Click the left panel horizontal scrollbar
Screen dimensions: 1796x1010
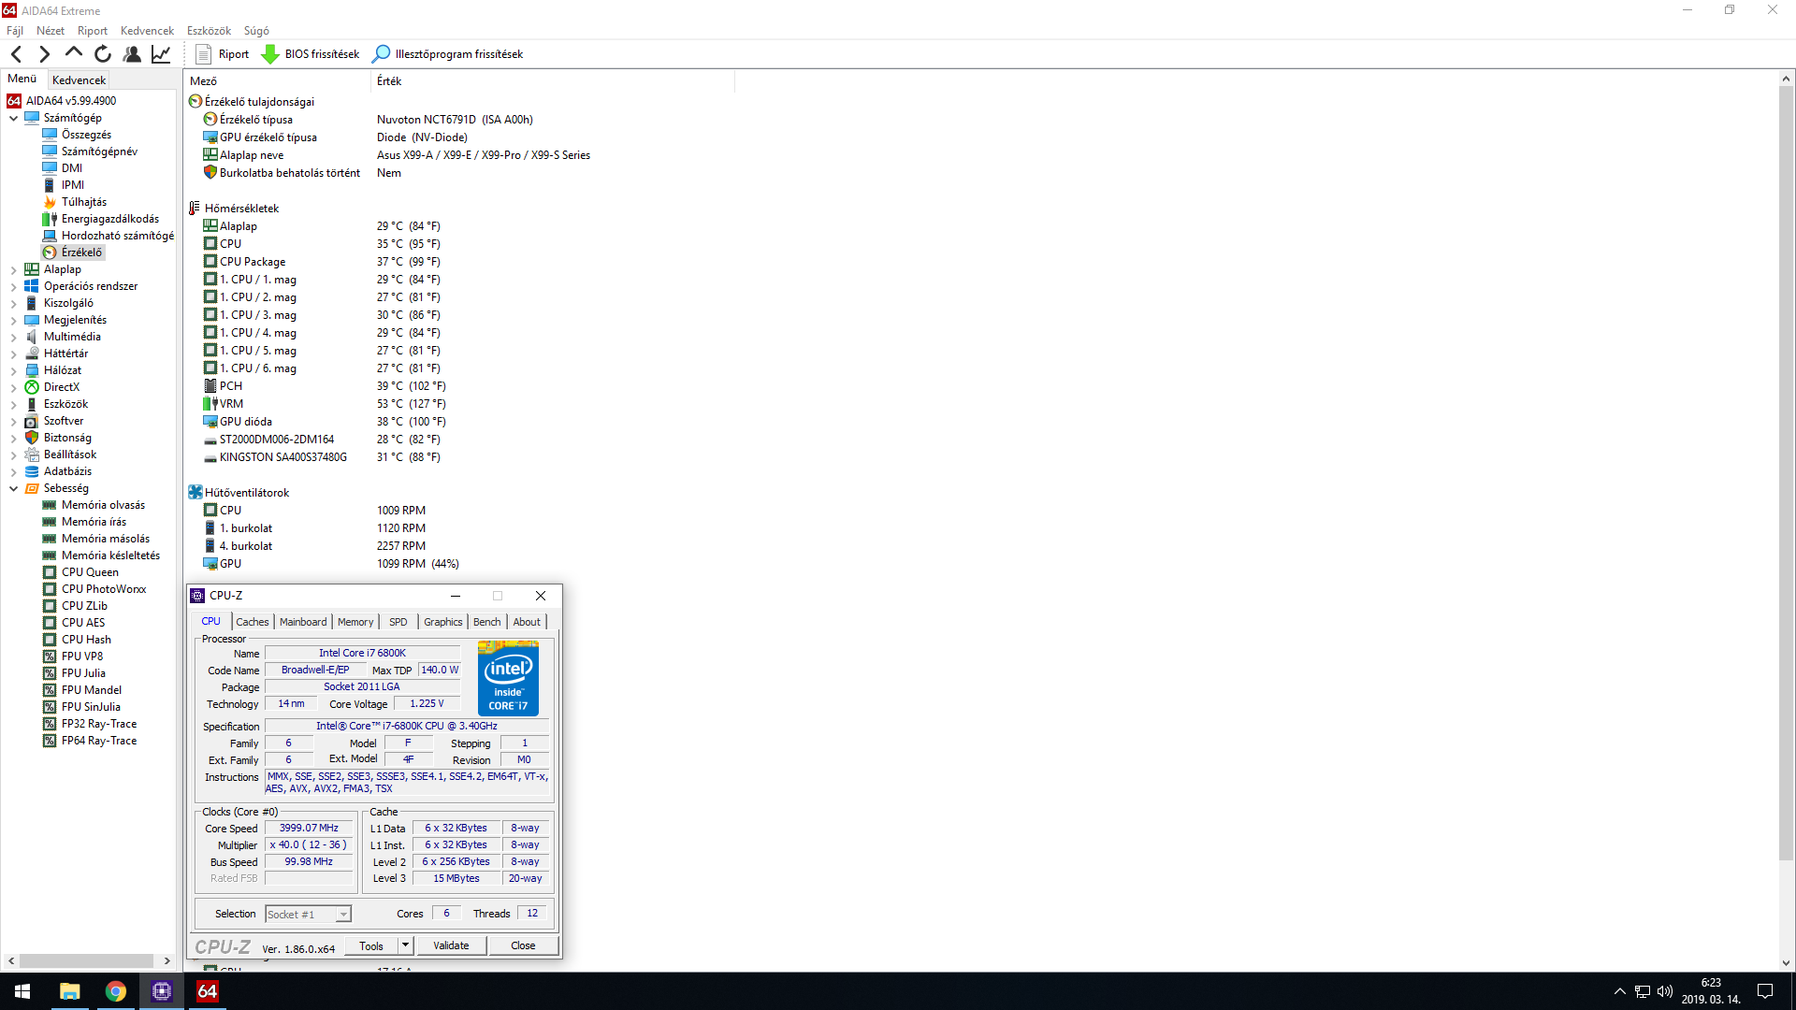tap(86, 960)
